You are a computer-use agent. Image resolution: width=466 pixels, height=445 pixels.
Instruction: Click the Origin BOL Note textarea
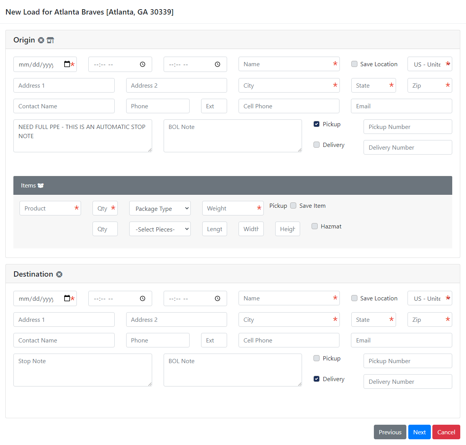(x=233, y=136)
